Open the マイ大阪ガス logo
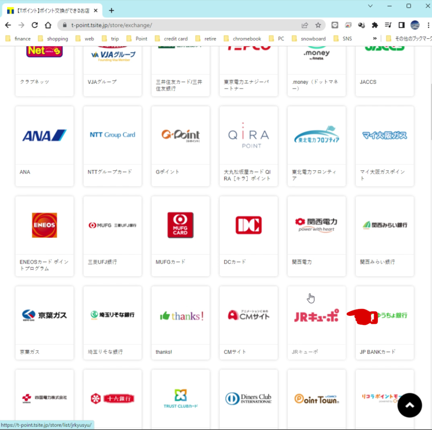This screenshot has height=430, width=432. [x=385, y=135]
